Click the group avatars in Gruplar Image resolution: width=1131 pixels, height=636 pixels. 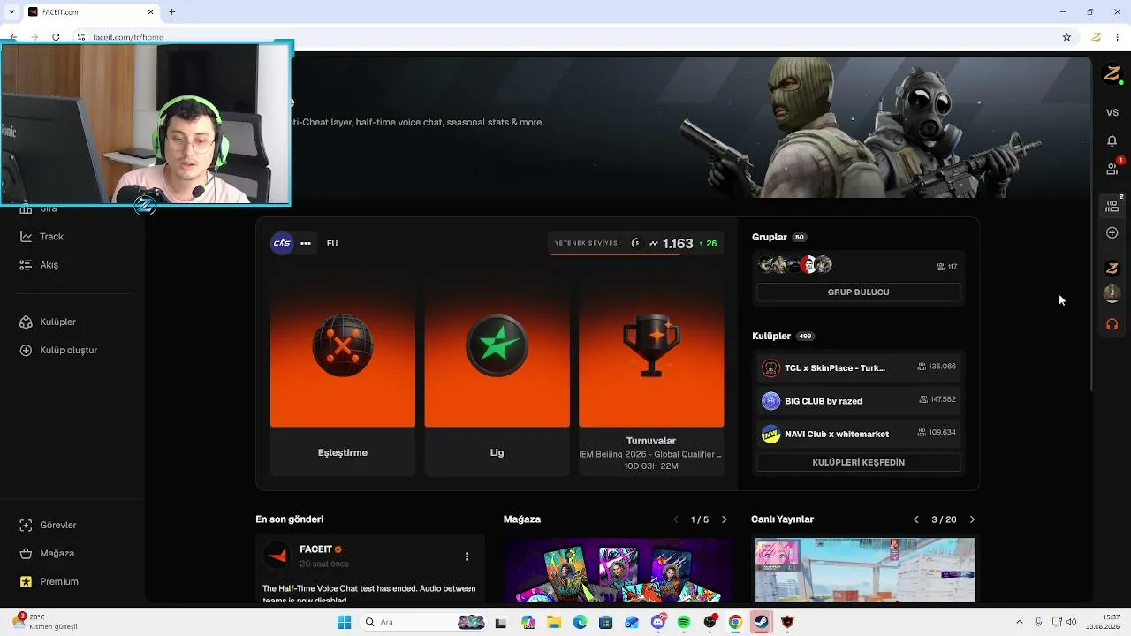tap(795, 265)
